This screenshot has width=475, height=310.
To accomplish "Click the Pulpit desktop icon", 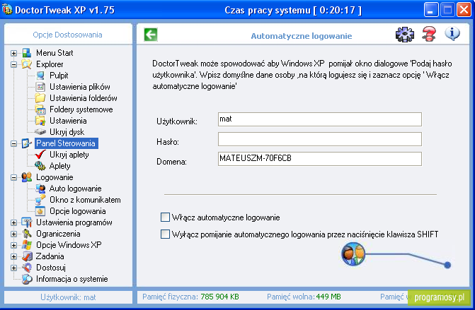I will click(40, 76).
